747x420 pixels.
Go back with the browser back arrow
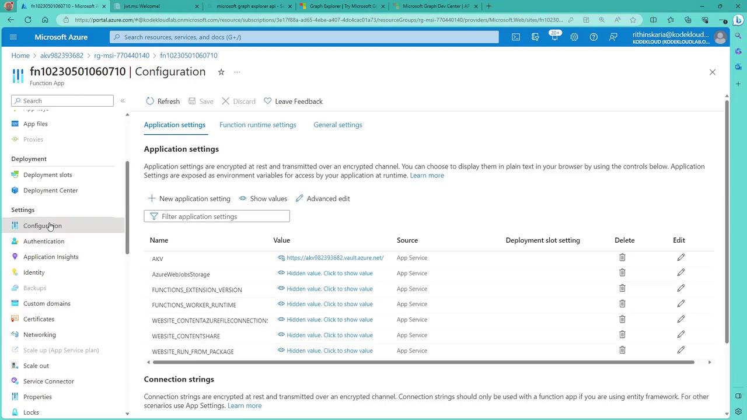(x=11, y=20)
